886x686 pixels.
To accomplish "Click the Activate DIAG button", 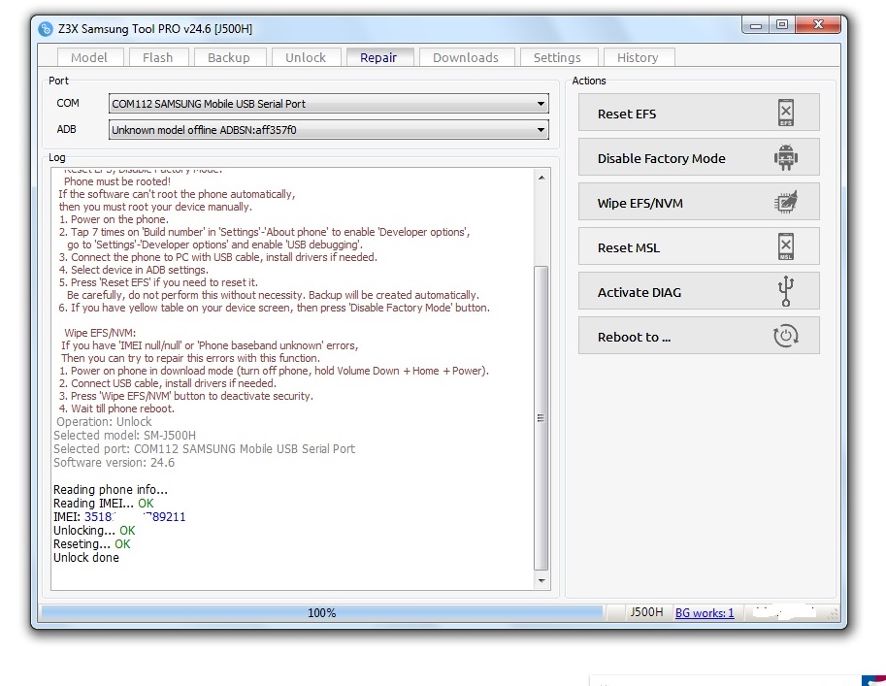I will pyautogui.click(x=699, y=291).
